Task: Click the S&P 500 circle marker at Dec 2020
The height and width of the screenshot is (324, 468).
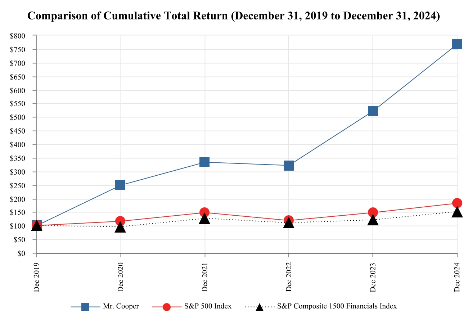Action: 120,221
